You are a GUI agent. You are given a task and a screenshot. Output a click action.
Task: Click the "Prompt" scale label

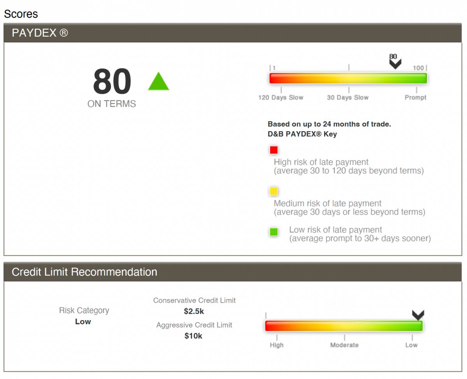click(x=416, y=97)
